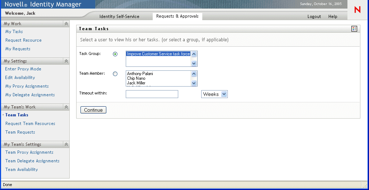Switch to Identity Self-Service tab

[x=119, y=17]
